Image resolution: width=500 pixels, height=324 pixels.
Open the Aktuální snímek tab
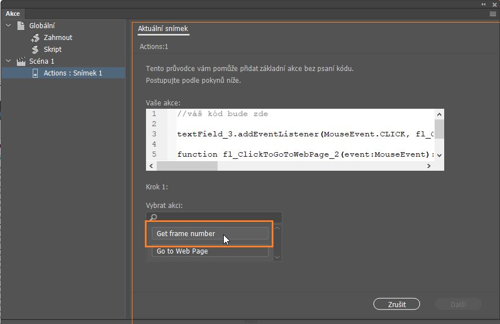pos(163,29)
